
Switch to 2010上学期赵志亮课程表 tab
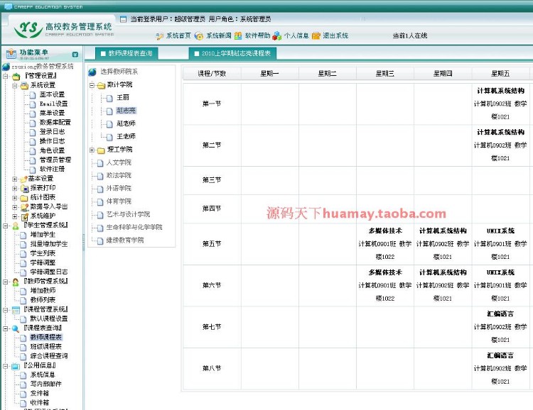click(x=232, y=54)
